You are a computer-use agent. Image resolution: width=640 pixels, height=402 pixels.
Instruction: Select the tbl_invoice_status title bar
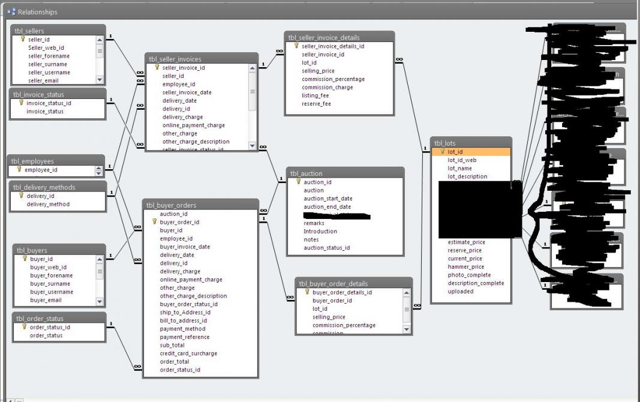(58, 94)
